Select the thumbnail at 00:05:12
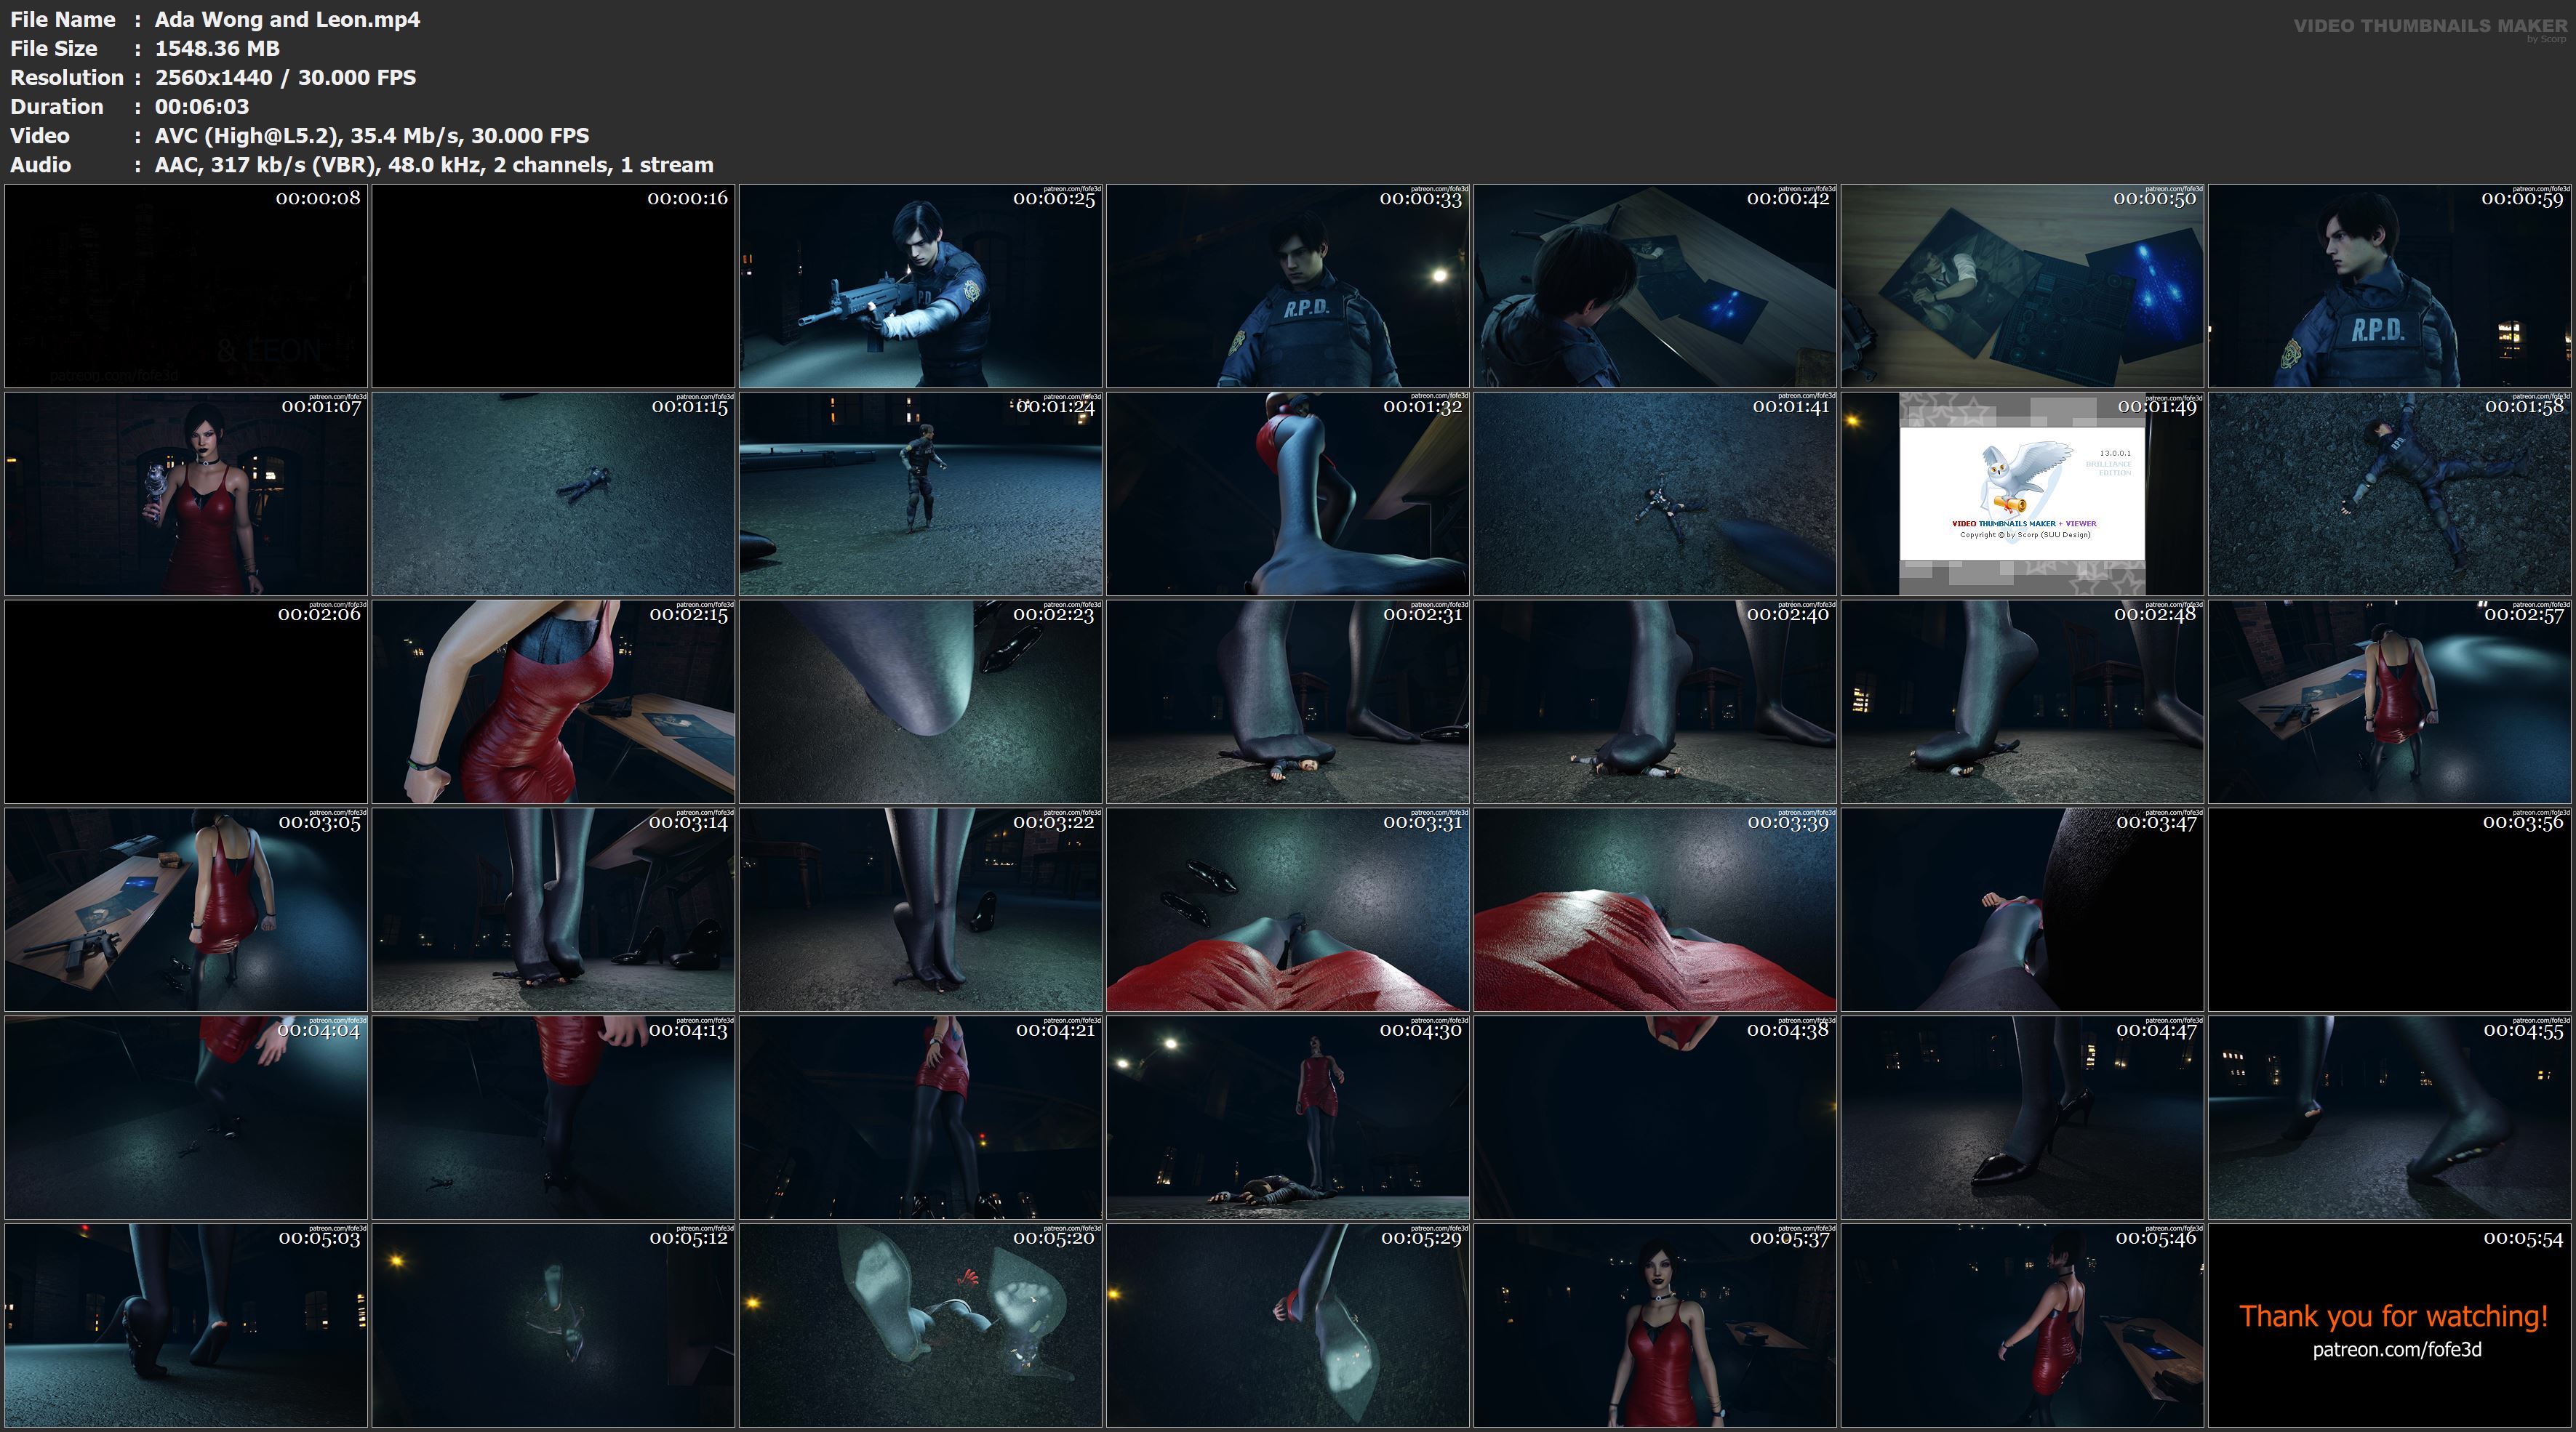The image size is (2576, 1432). (x=553, y=1325)
